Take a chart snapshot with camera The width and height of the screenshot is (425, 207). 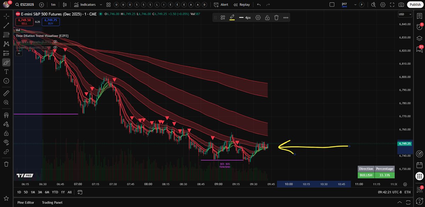coord(401,5)
